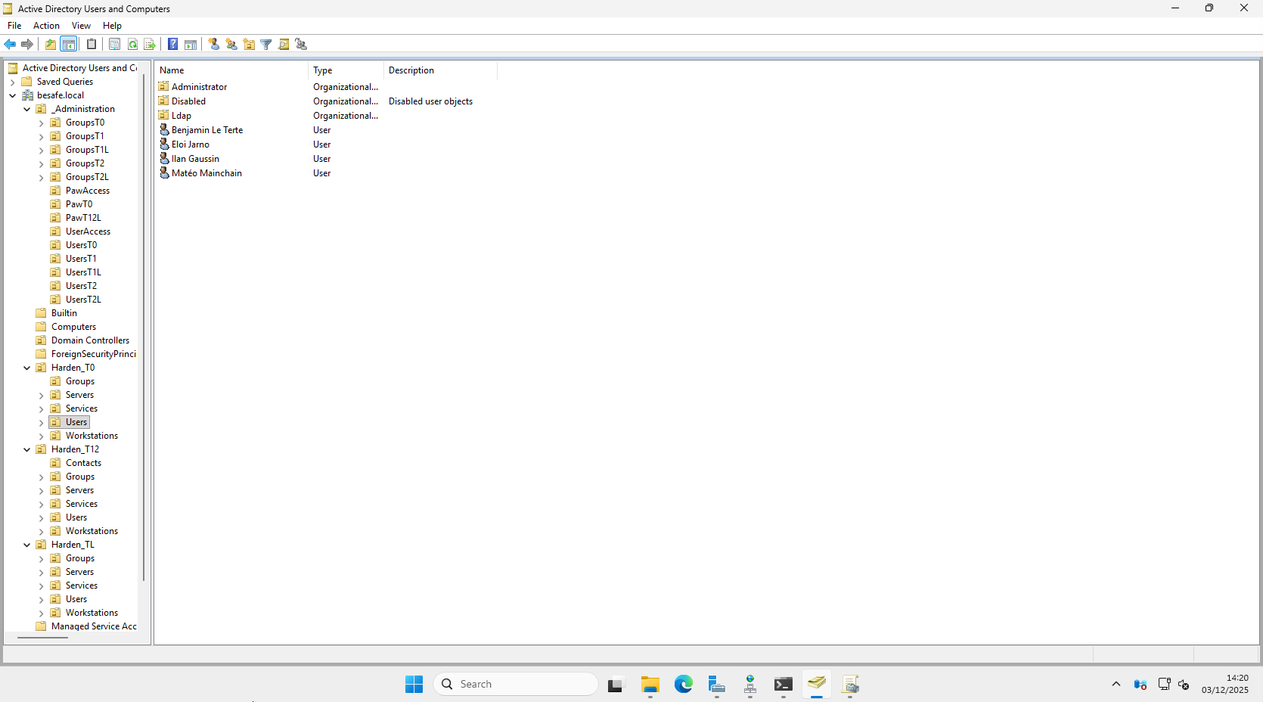
Task: Launch Microsoft Edge from the taskbar
Action: pos(683,684)
